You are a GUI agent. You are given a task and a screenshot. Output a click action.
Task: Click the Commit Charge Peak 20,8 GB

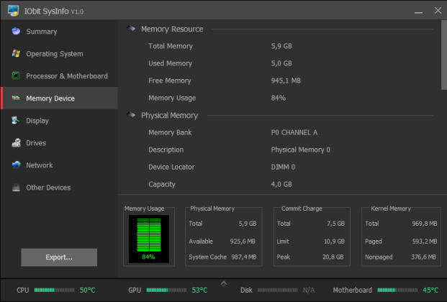pos(333,257)
